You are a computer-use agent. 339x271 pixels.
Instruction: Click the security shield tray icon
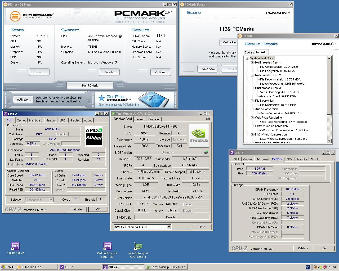point(325,267)
